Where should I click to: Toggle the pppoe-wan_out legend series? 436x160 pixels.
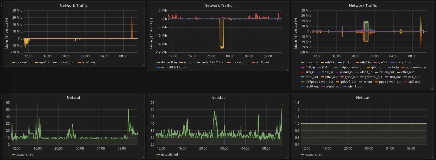tap(390, 82)
